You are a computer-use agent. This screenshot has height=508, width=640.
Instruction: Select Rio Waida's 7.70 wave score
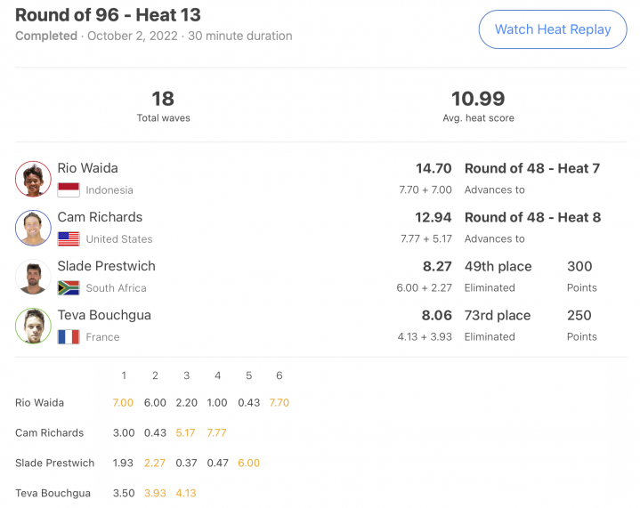point(279,403)
